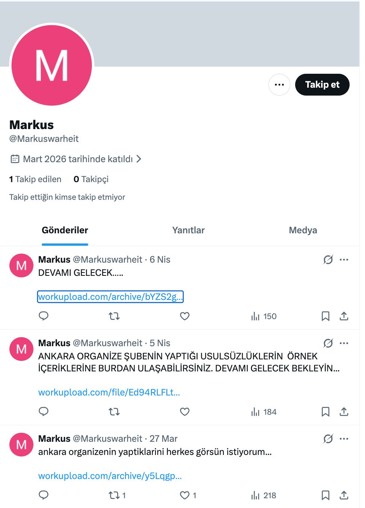This screenshot has height=508, width=365.
Task: Bookmark the 27 Mar post
Action: (x=325, y=495)
